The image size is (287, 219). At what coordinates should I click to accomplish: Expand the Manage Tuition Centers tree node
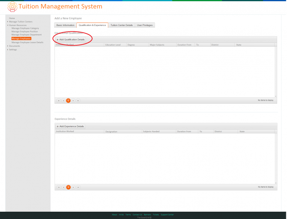pyautogui.click(x=8, y=22)
